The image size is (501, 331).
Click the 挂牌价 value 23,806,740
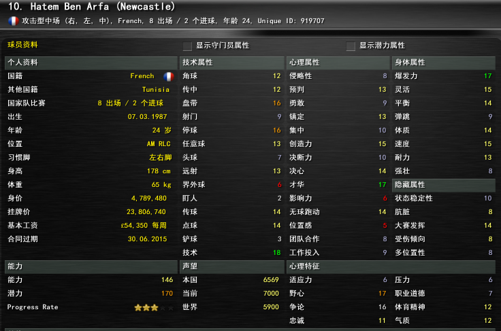pos(146,212)
